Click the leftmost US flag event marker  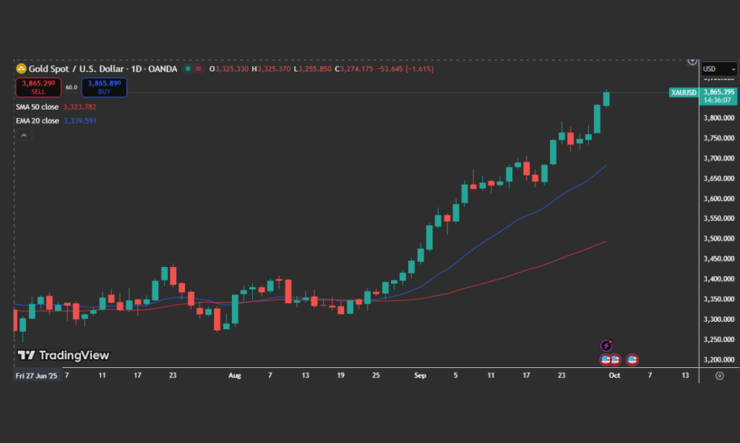coord(606,359)
